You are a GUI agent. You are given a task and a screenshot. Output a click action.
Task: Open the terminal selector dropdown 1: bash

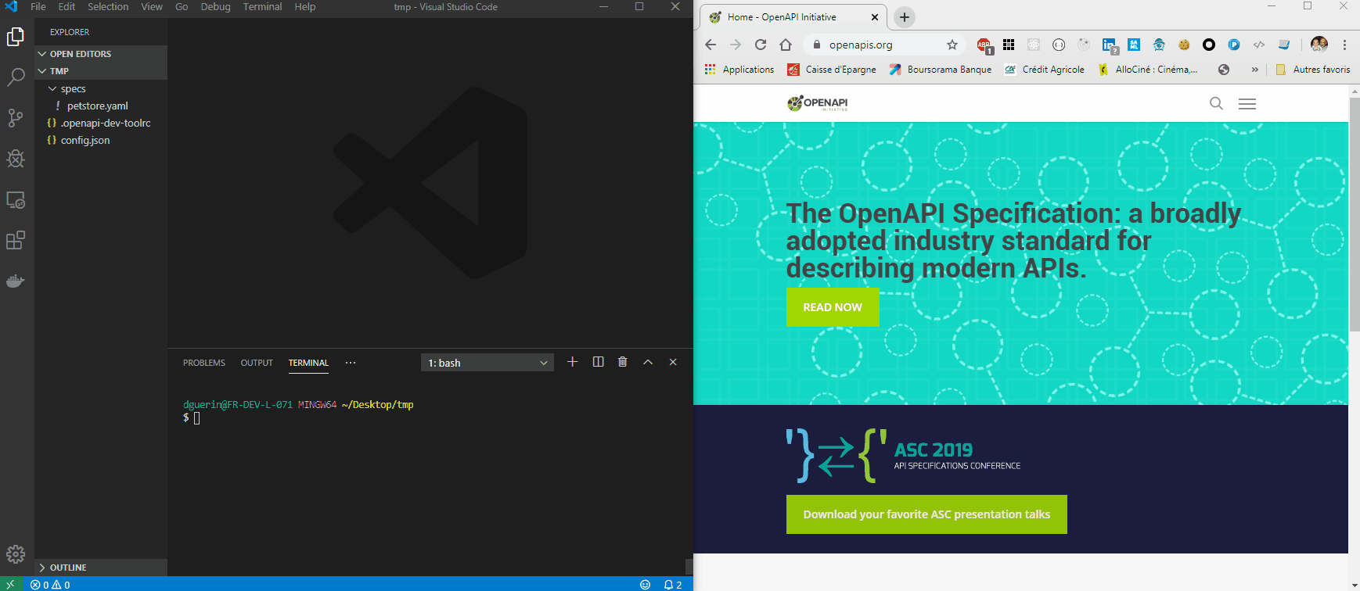(x=488, y=363)
